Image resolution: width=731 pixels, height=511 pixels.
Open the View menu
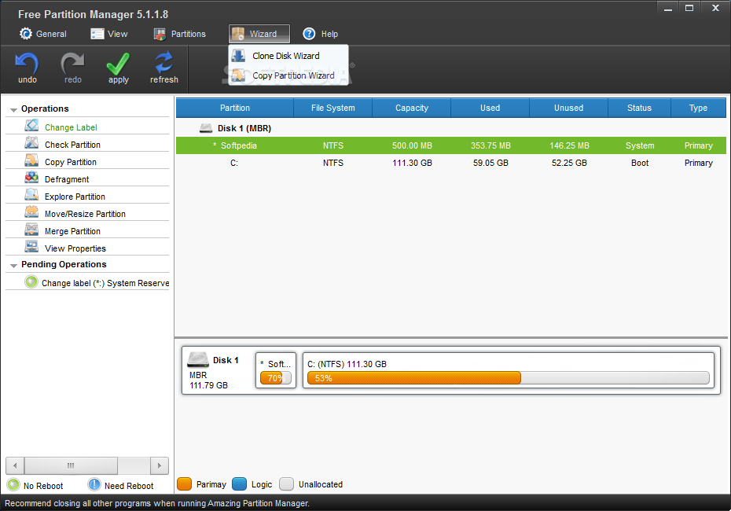tap(109, 34)
